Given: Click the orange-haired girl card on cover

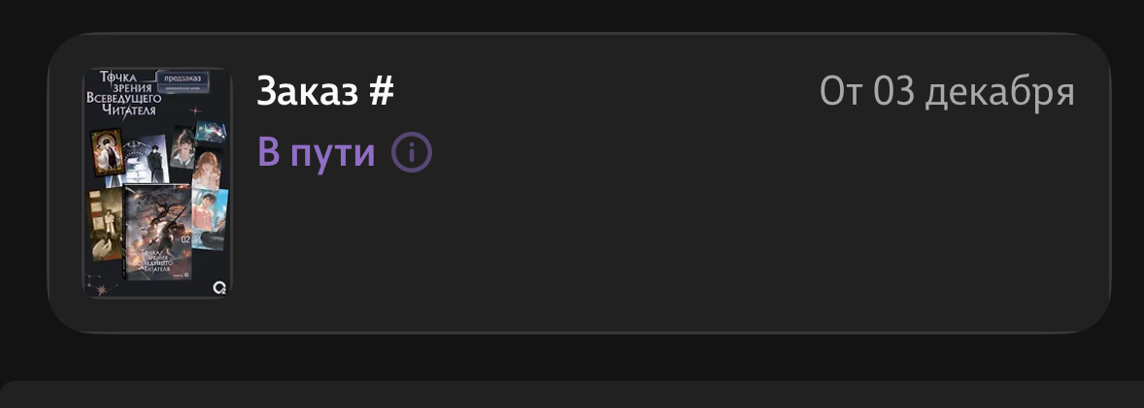Looking at the screenshot, I should (208, 168).
